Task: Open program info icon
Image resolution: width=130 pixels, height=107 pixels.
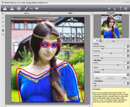Action: tap(115, 8)
